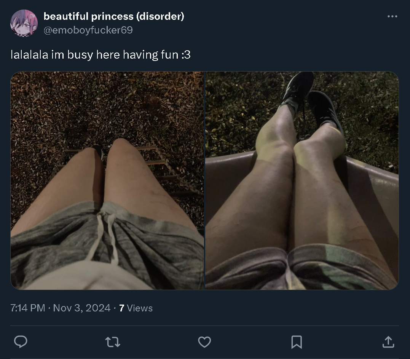Open the Nov 3, 2024 date link

81,308
